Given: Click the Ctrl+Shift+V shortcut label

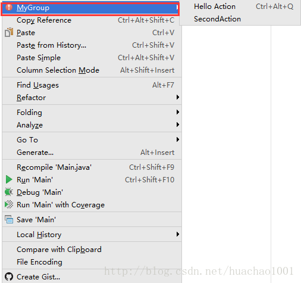Looking at the screenshot, I should pyautogui.click(x=153, y=45).
